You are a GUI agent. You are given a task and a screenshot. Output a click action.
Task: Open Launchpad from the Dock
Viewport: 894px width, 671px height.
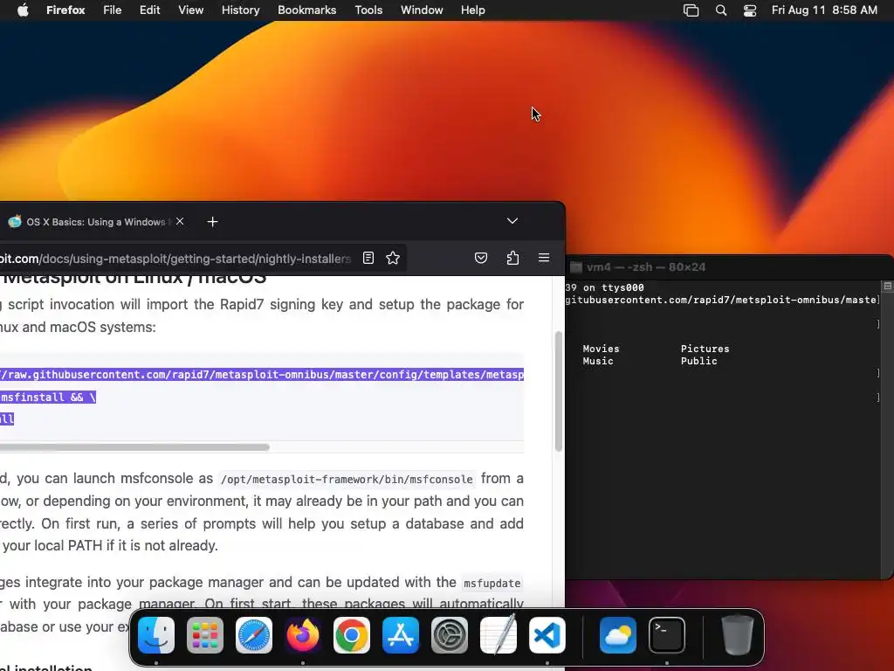pos(204,635)
